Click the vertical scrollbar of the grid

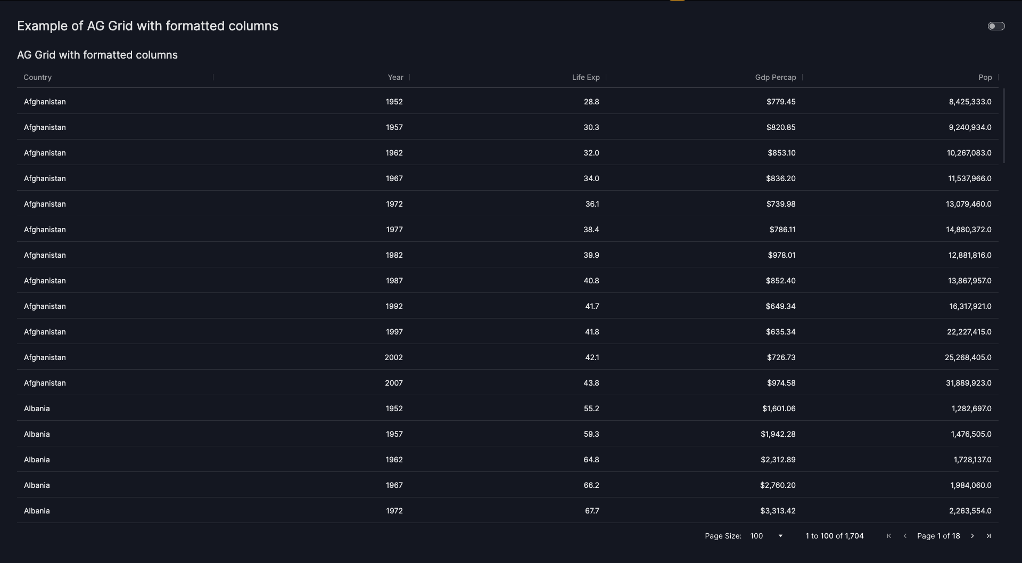1003,126
